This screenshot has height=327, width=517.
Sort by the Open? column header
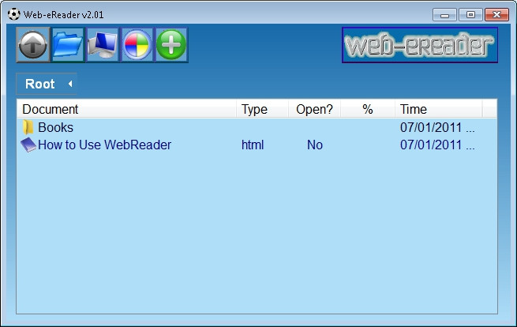(315, 109)
